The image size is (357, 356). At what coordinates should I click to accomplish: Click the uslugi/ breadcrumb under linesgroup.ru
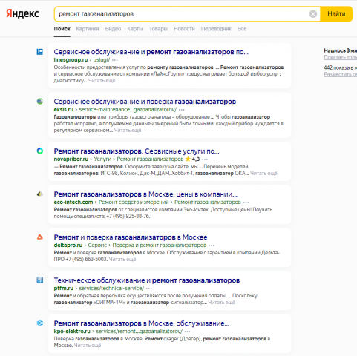(x=102, y=60)
